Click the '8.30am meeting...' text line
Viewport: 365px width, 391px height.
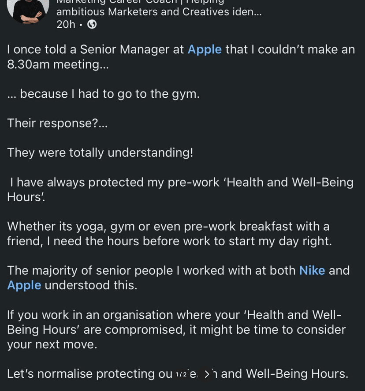pyautogui.click(x=54, y=64)
